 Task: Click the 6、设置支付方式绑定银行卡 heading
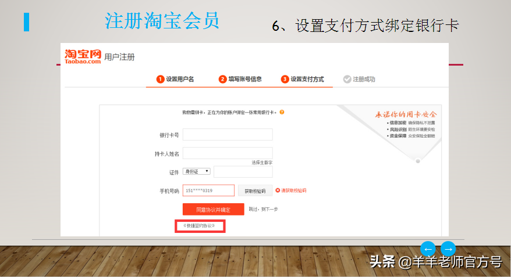point(365,26)
